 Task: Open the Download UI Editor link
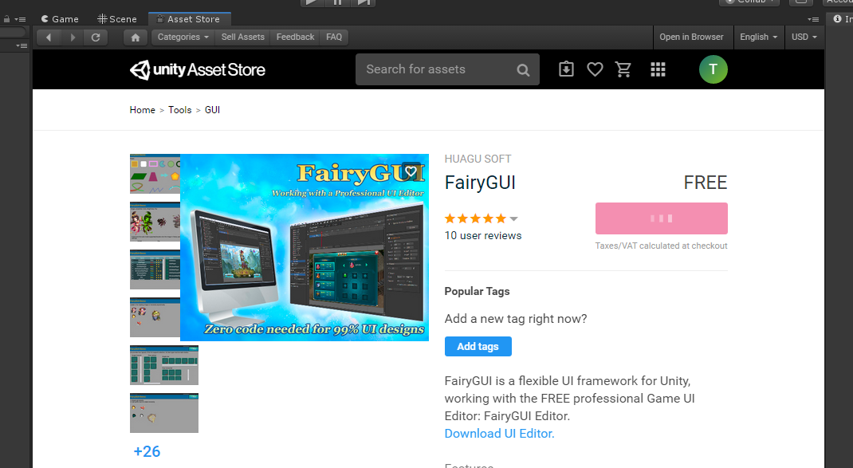(x=499, y=434)
